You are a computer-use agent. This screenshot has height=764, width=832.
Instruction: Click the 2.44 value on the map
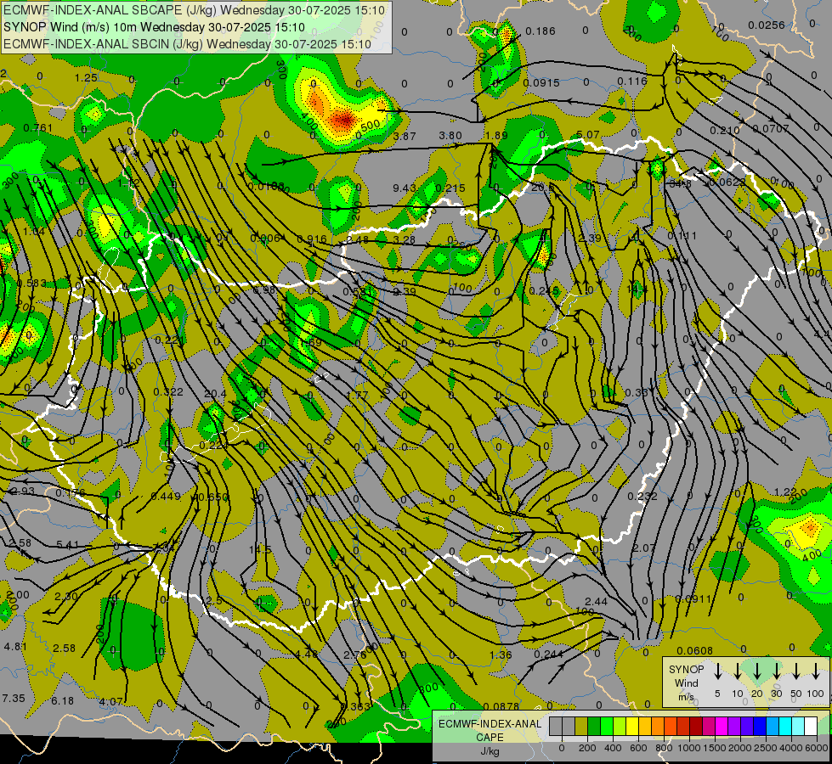point(596,601)
